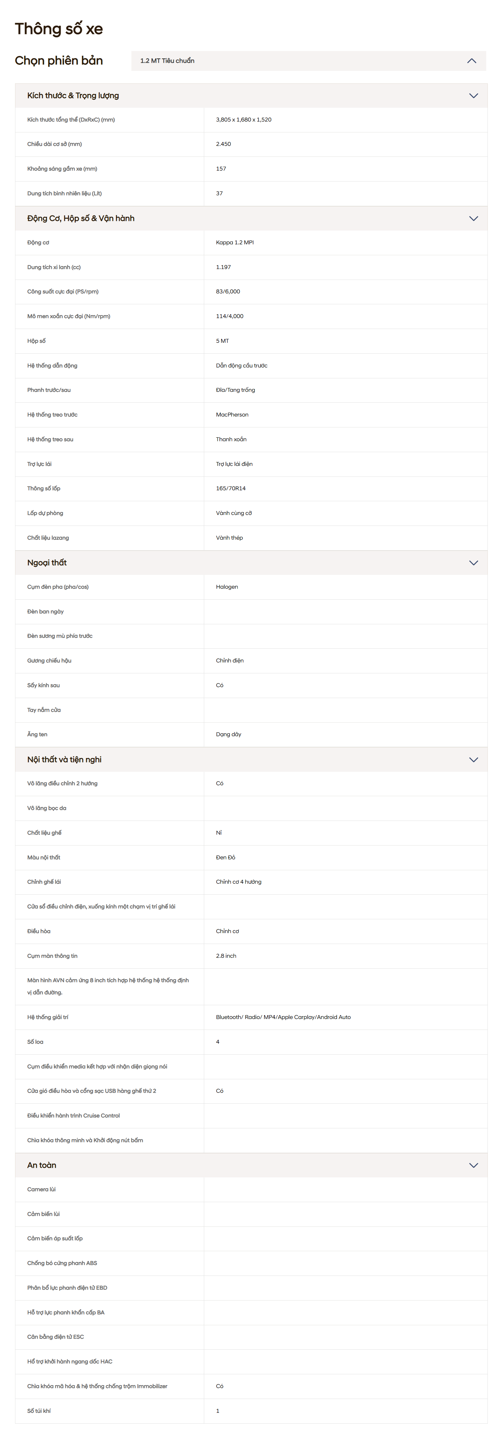
Task: Click the Bluetooth/Radio/MP4 entertainment system value
Action: tap(283, 1017)
